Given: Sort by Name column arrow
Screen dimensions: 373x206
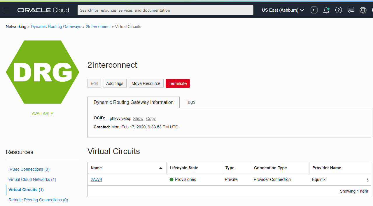Looking at the screenshot, I should [160, 168].
